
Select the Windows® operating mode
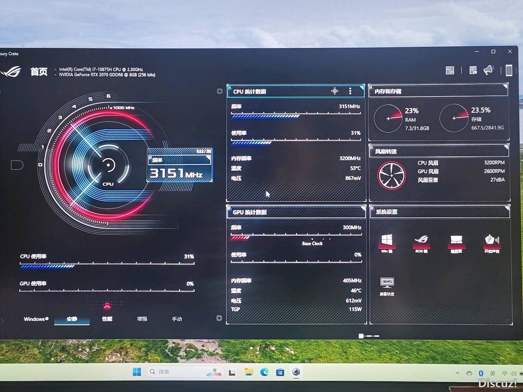point(36,319)
